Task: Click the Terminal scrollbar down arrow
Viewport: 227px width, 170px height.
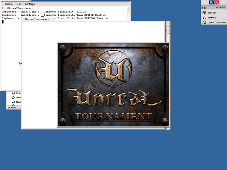Action: (128, 11)
